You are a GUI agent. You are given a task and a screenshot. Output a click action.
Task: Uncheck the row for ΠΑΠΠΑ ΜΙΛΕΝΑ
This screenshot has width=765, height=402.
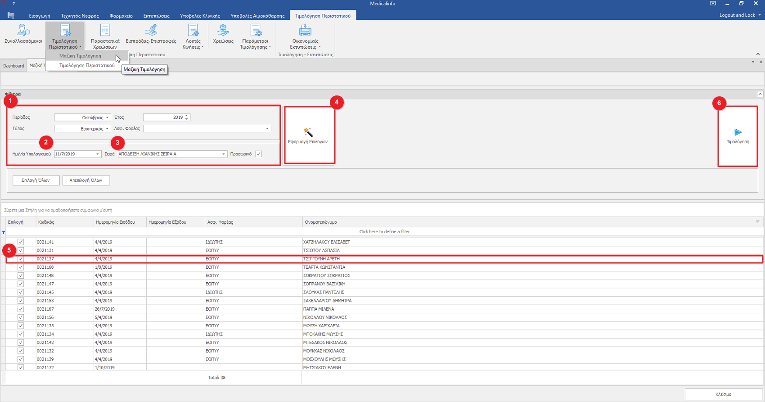coord(21,309)
